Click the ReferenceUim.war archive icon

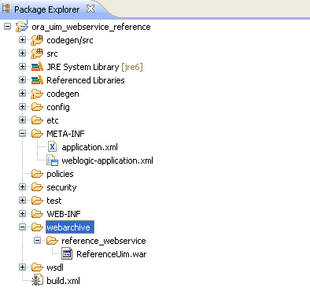click(67, 254)
